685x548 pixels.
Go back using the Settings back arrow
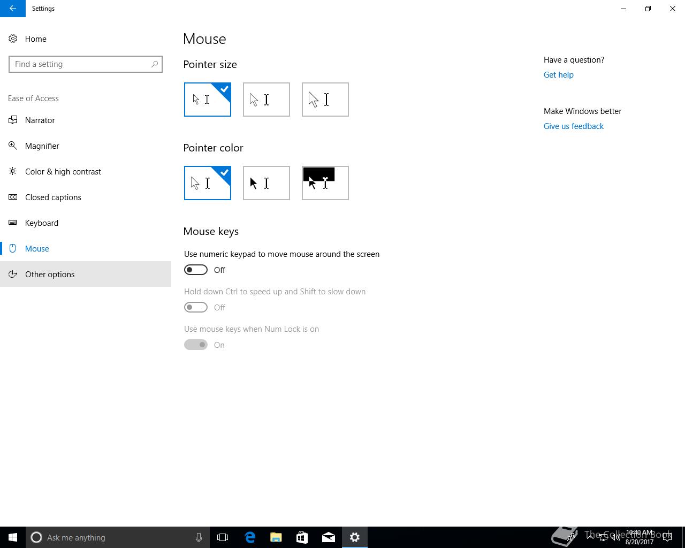[x=13, y=9]
